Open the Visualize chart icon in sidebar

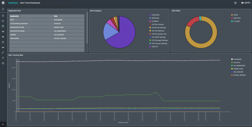[x=3, y=21]
